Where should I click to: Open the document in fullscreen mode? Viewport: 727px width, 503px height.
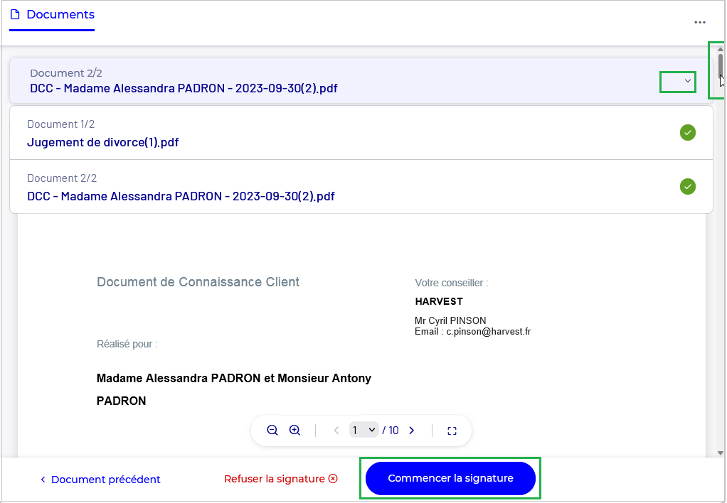click(x=452, y=431)
